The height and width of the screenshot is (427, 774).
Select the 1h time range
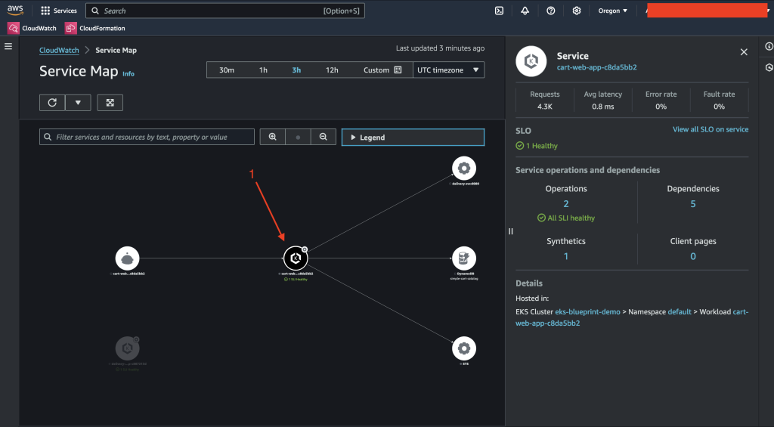pyautogui.click(x=263, y=70)
